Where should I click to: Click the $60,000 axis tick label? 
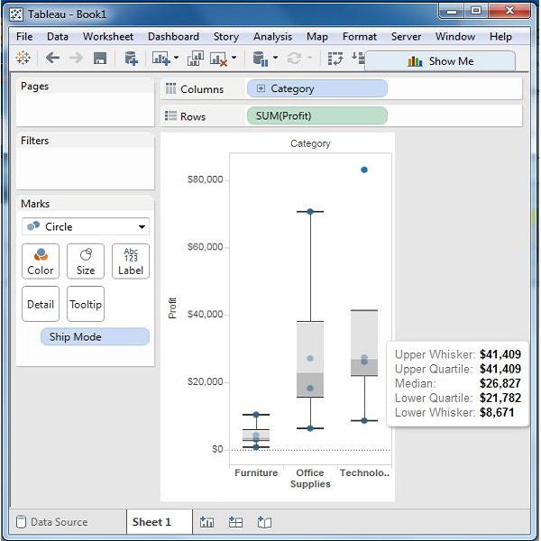[x=205, y=247]
